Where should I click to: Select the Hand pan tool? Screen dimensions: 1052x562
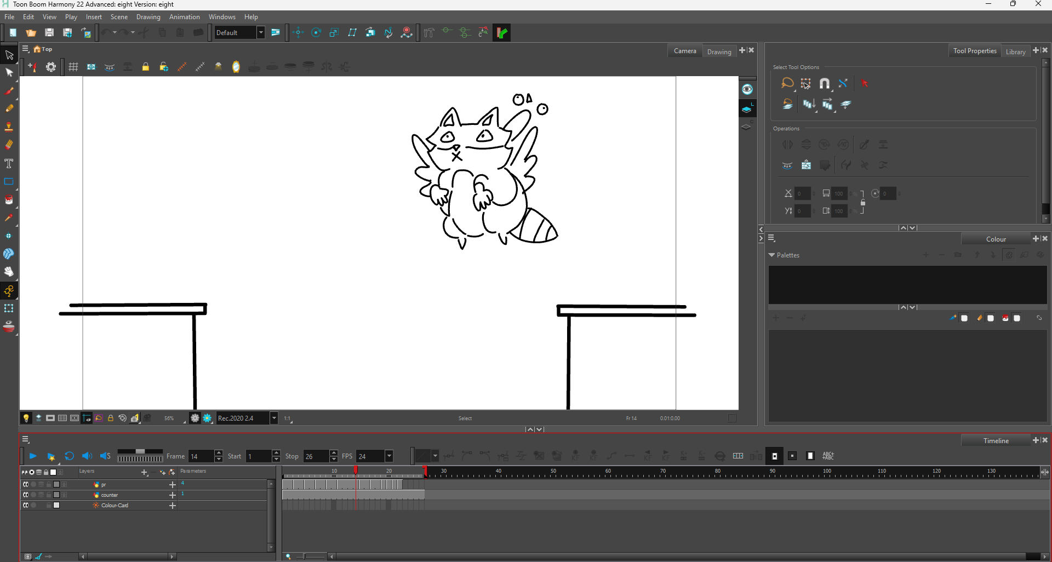[9, 272]
